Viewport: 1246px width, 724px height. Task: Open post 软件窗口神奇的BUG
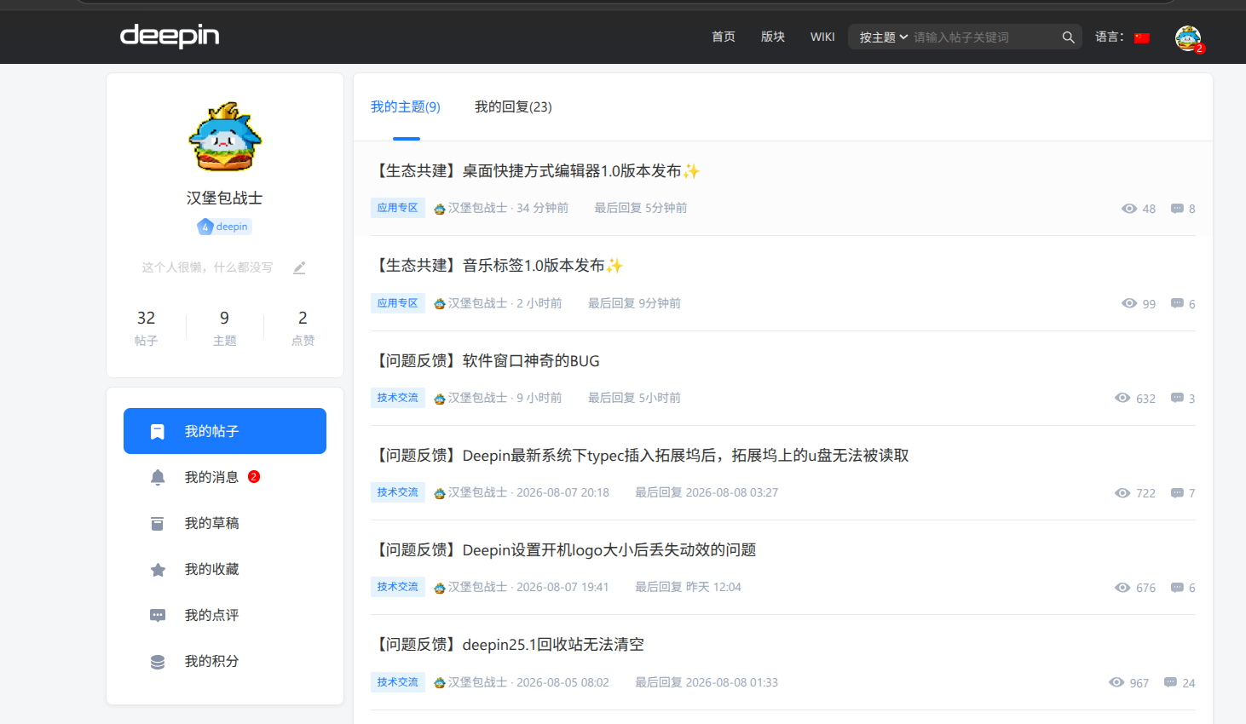pos(486,361)
